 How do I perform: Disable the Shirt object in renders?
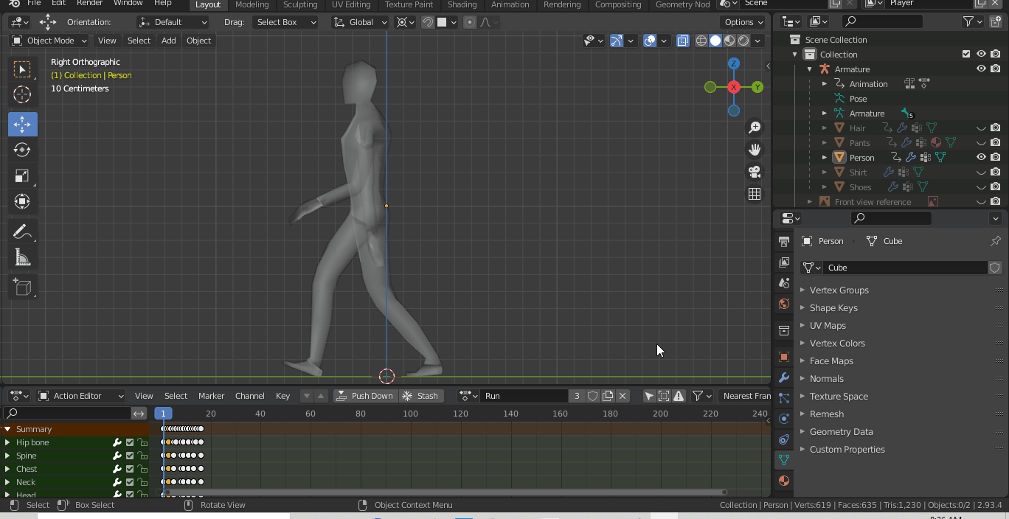coord(996,172)
